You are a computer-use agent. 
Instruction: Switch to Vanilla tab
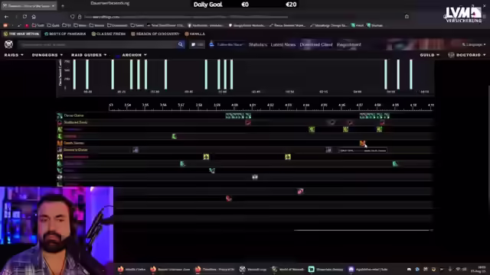(194, 34)
